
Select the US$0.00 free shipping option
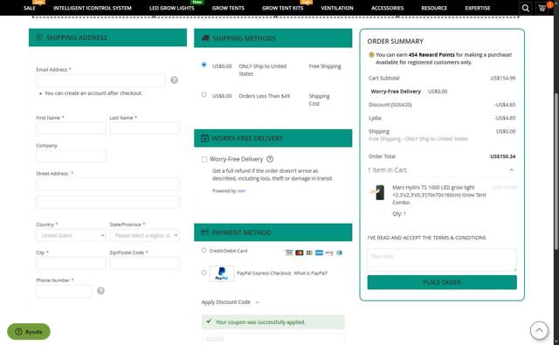(x=204, y=65)
